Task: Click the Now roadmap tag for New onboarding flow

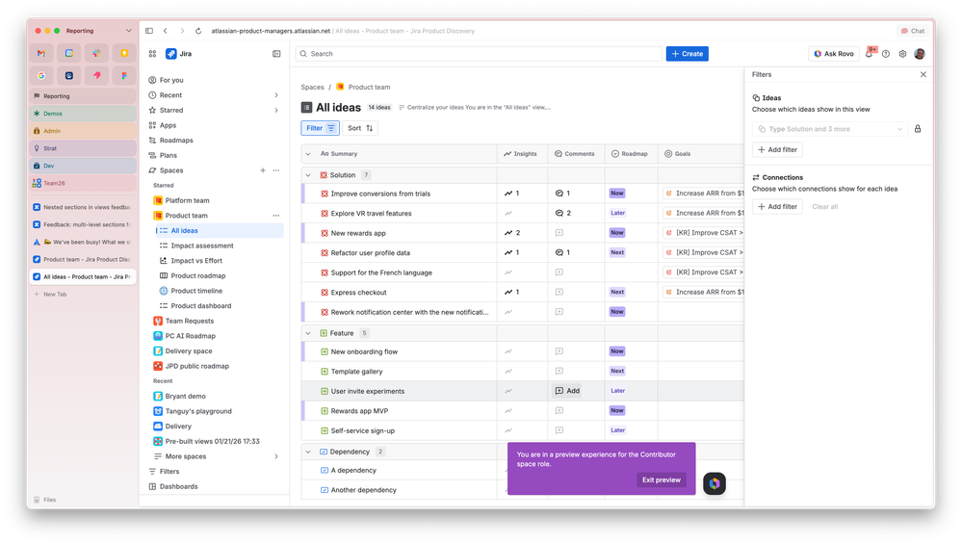Action: 616,351
